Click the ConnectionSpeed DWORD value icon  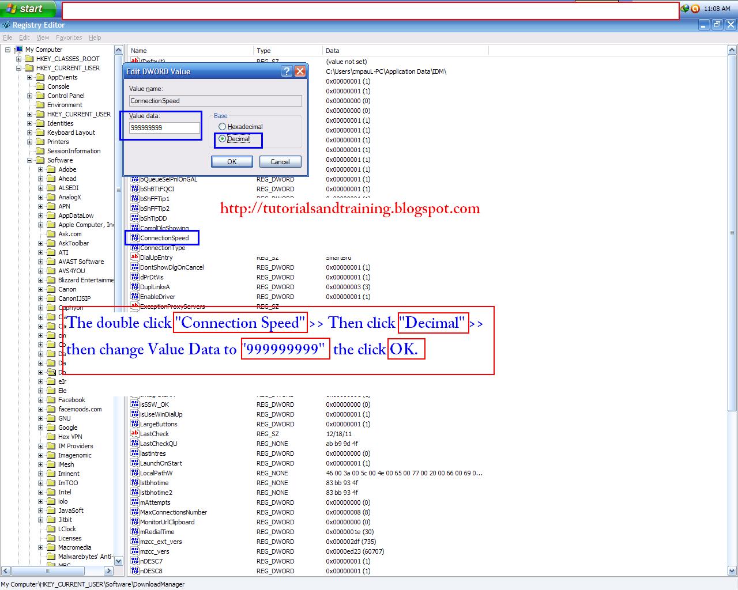pyautogui.click(x=134, y=238)
